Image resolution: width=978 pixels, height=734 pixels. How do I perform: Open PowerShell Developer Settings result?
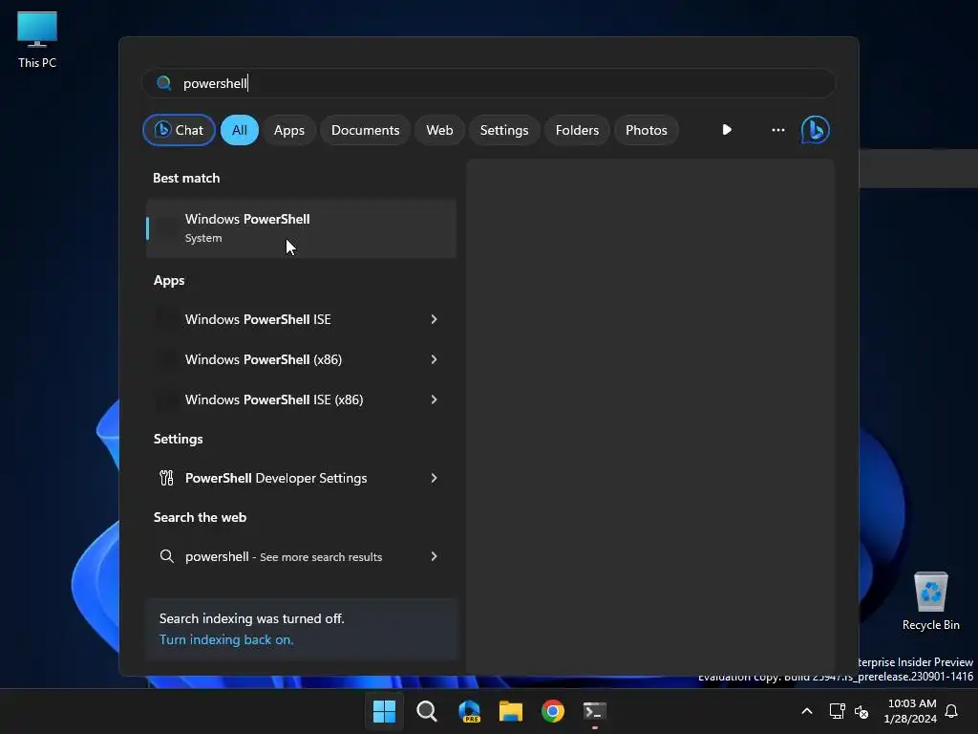[301, 478]
